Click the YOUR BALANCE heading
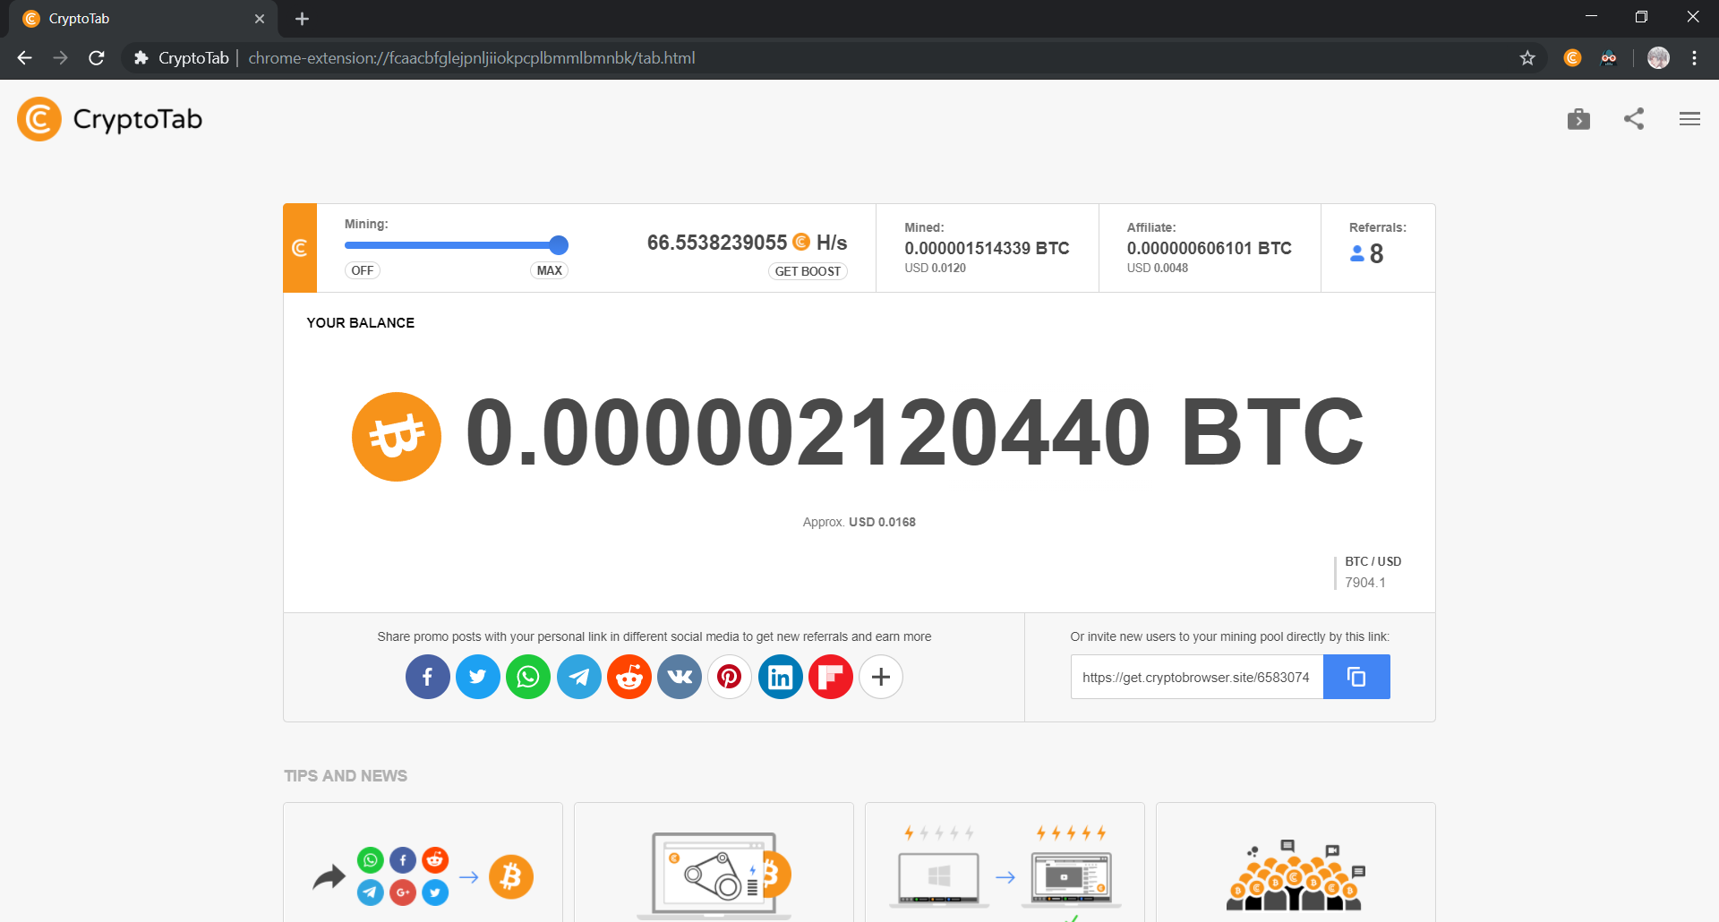Viewport: 1719px width, 922px height. point(361,323)
